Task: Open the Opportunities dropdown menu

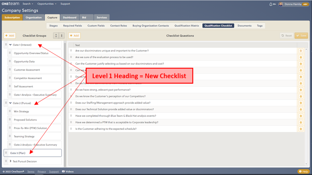Action: pos(47,4)
